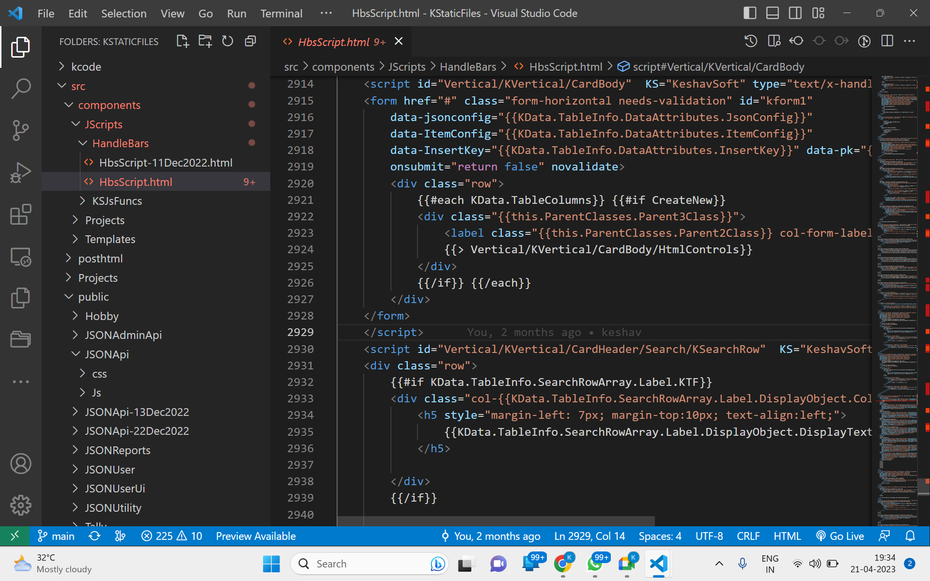Click the errors and warnings indicator
Image resolution: width=930 pixels, height=581 pixels.
pos(171,536)
